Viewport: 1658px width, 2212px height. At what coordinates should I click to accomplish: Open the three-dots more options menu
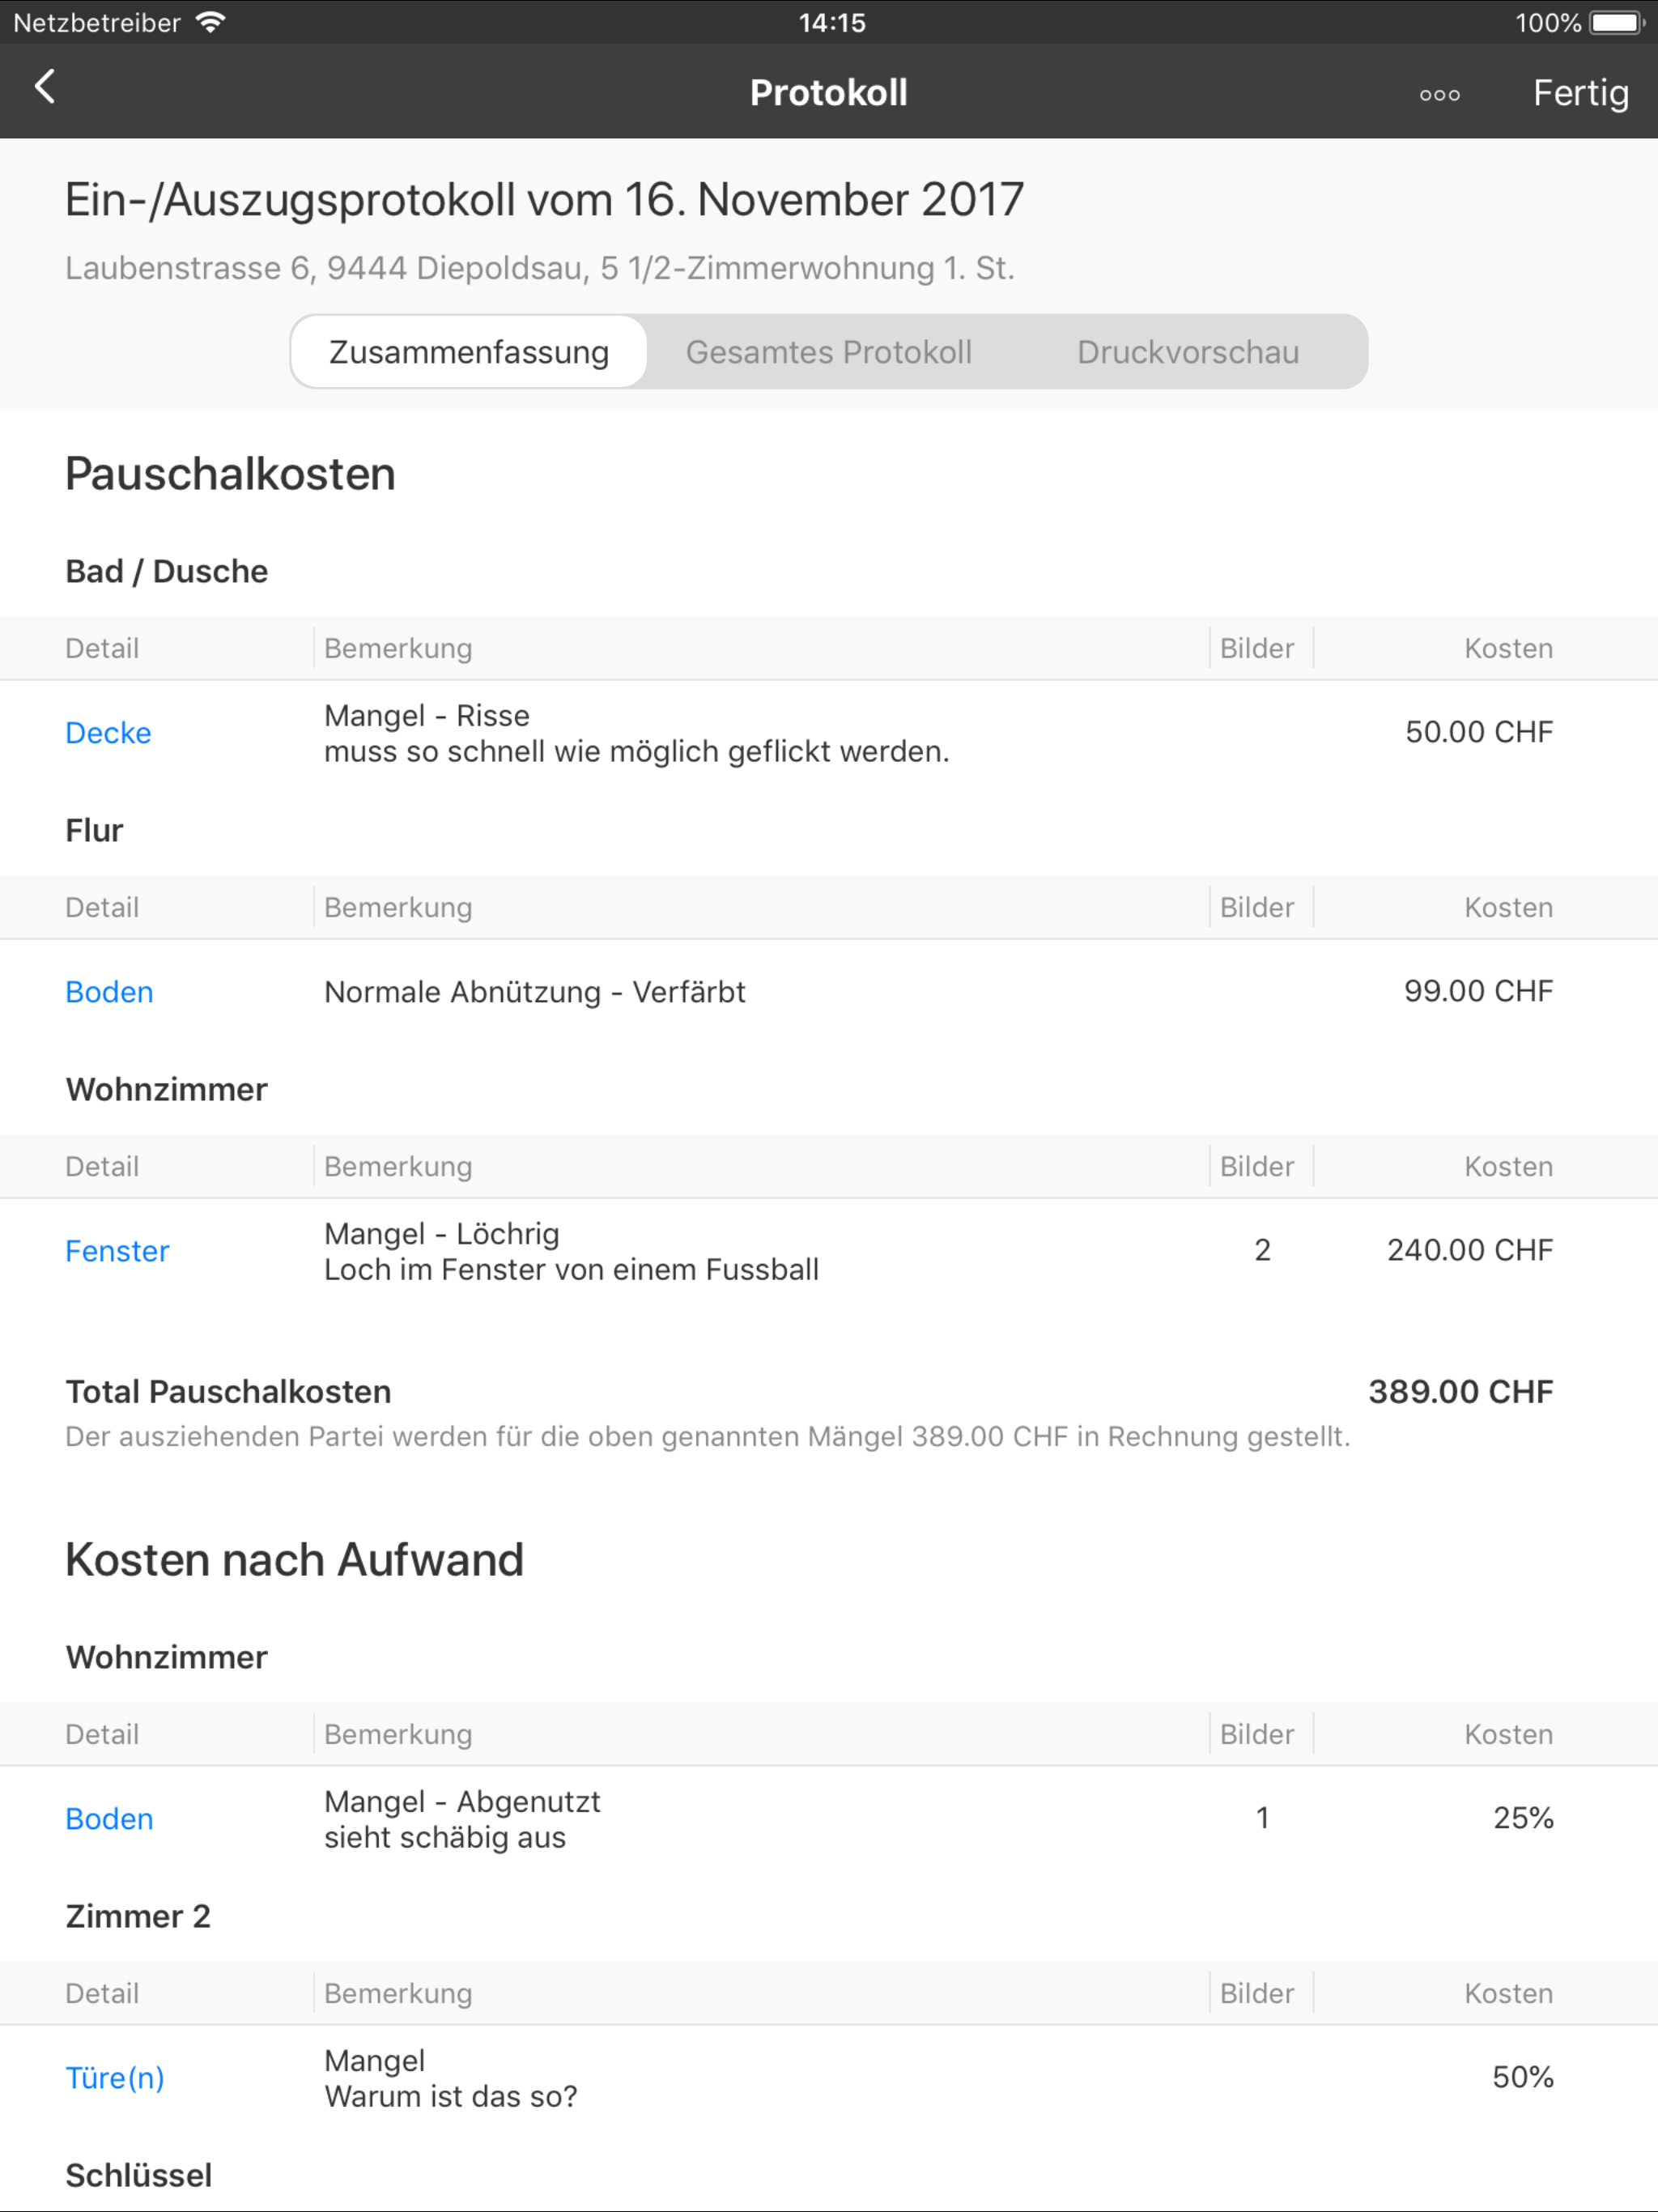point(1439,95)
